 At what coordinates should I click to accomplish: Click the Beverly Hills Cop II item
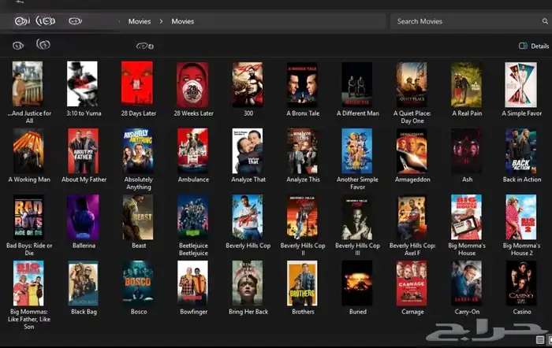[x=302, y=217]
